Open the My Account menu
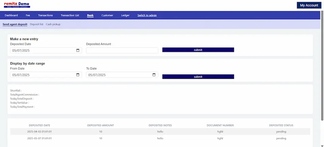The height and width of the screenshot is (147, 324). tap(309, 5)
